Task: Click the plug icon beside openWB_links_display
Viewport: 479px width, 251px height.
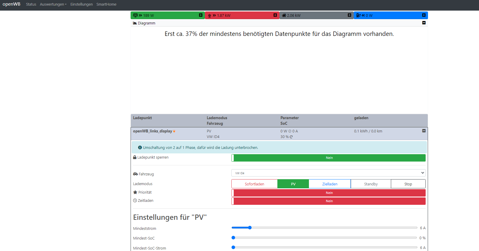Action: click(174, 131)
